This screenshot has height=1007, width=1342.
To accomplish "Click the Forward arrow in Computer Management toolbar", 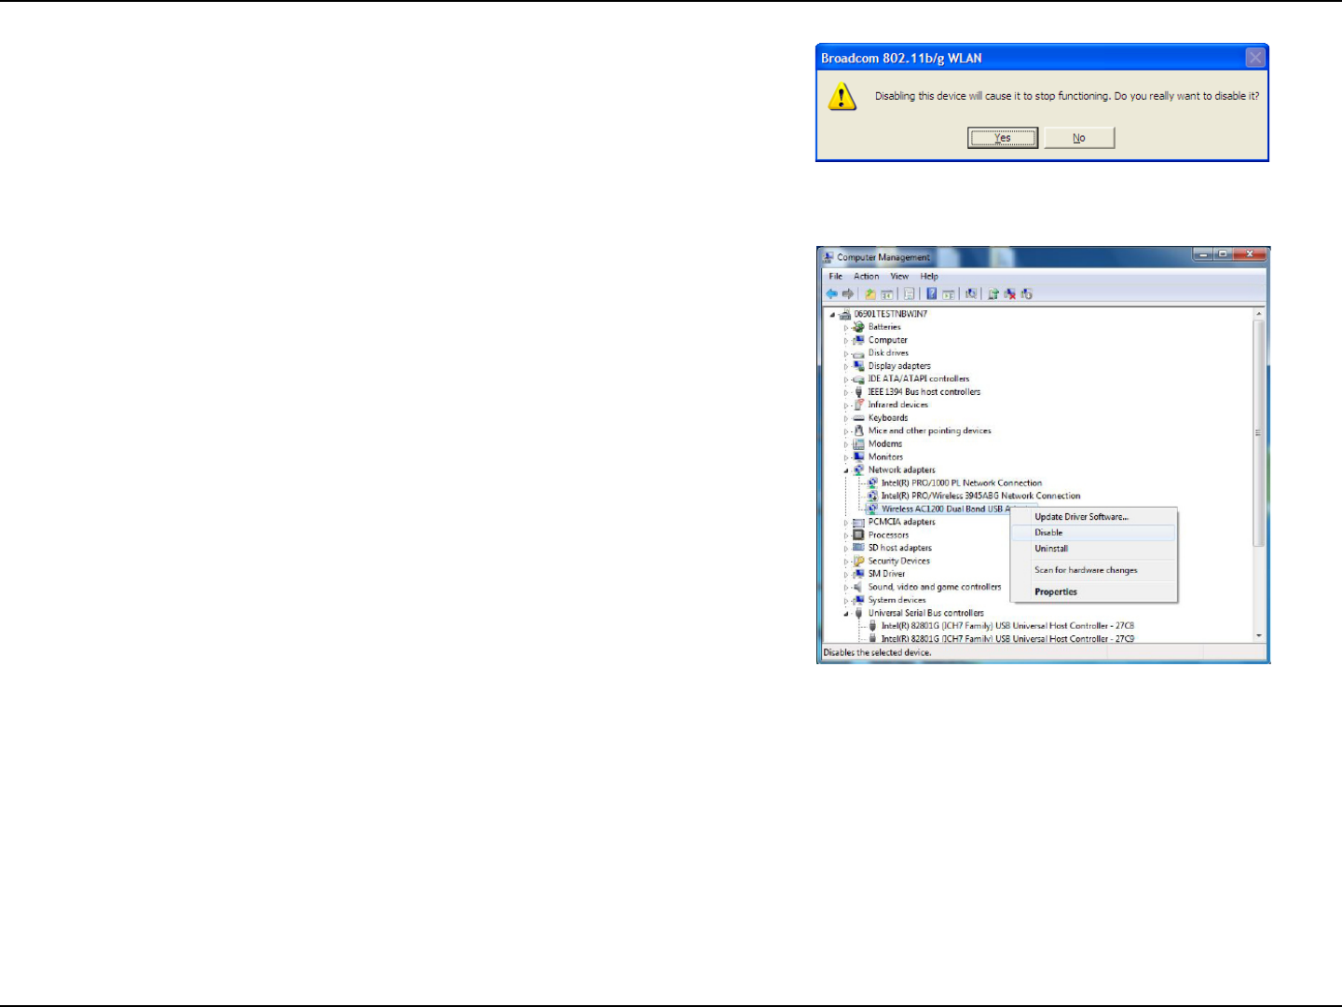I will (x=848, y=293).
